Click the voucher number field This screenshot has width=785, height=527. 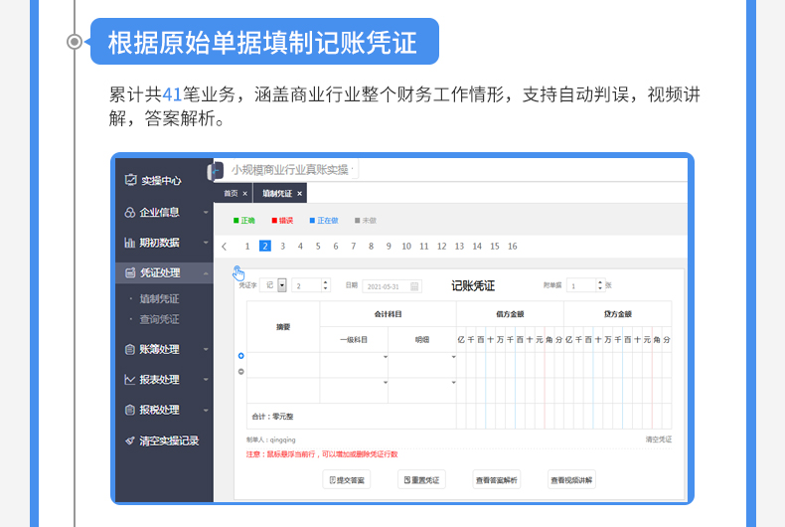(x=311, y=285)
